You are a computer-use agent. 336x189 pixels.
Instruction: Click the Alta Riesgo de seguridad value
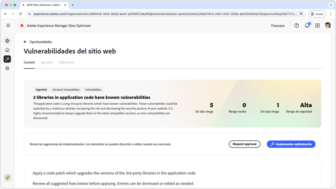click(299, 108)
